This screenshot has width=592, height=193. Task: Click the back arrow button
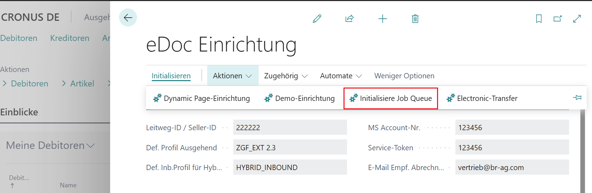coord(128,18)
